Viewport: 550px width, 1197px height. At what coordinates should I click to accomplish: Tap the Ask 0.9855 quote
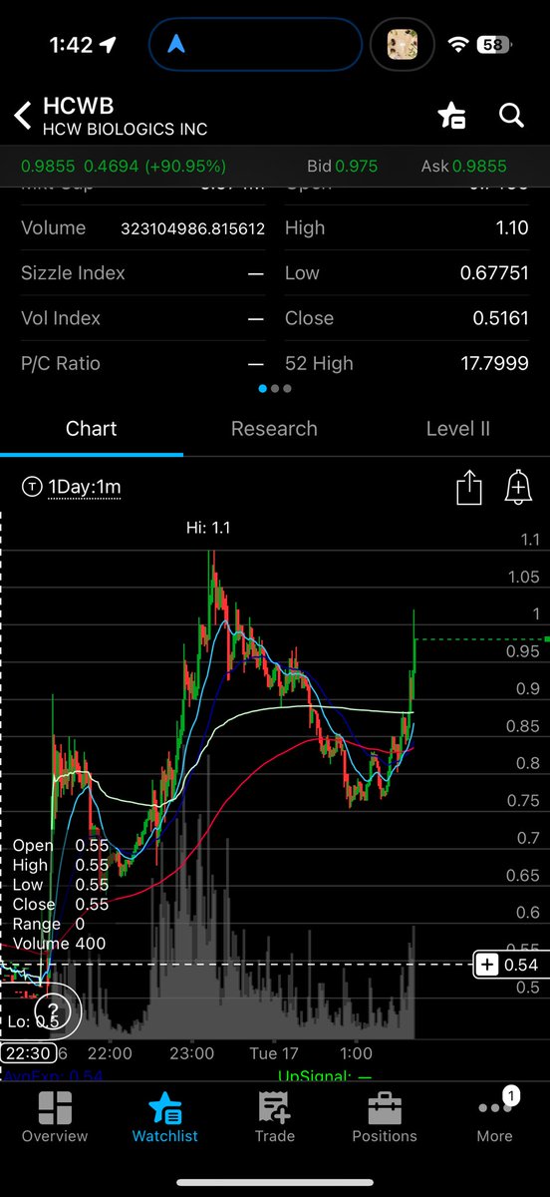(x=463, y=166)
